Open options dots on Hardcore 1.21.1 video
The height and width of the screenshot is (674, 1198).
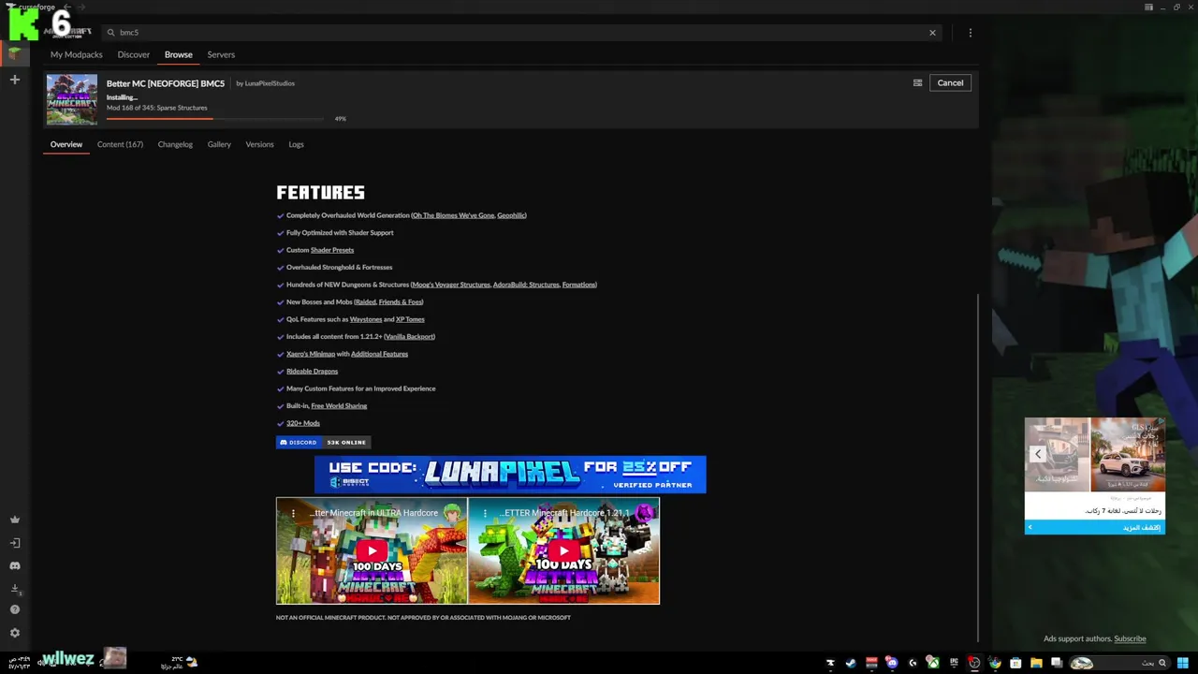[485, 513]
